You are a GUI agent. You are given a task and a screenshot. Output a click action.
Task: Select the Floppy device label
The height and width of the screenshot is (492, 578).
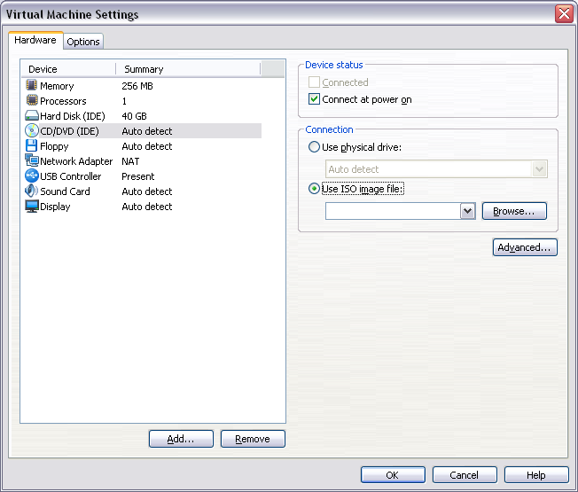54,146
